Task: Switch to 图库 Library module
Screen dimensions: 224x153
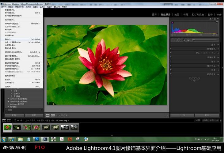Action: (154, 15)
